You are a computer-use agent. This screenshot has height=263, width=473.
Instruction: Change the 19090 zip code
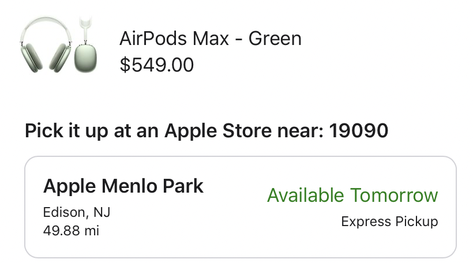coord(359,131)
